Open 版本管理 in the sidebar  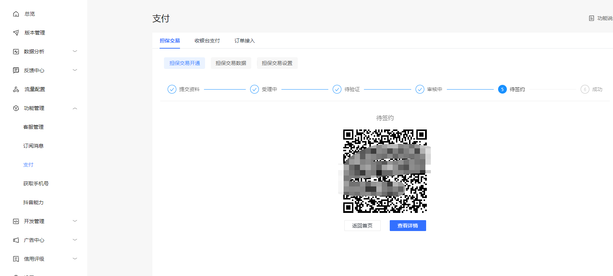(x=35, y=33)
